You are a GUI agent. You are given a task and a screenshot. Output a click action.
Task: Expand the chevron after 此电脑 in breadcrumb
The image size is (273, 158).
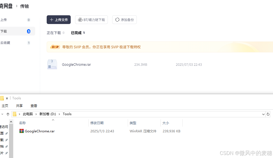(36, 114)
